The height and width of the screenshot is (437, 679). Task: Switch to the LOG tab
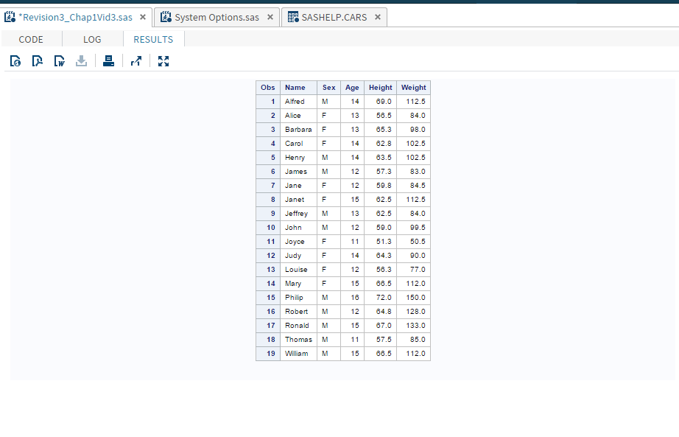point(92,40)
